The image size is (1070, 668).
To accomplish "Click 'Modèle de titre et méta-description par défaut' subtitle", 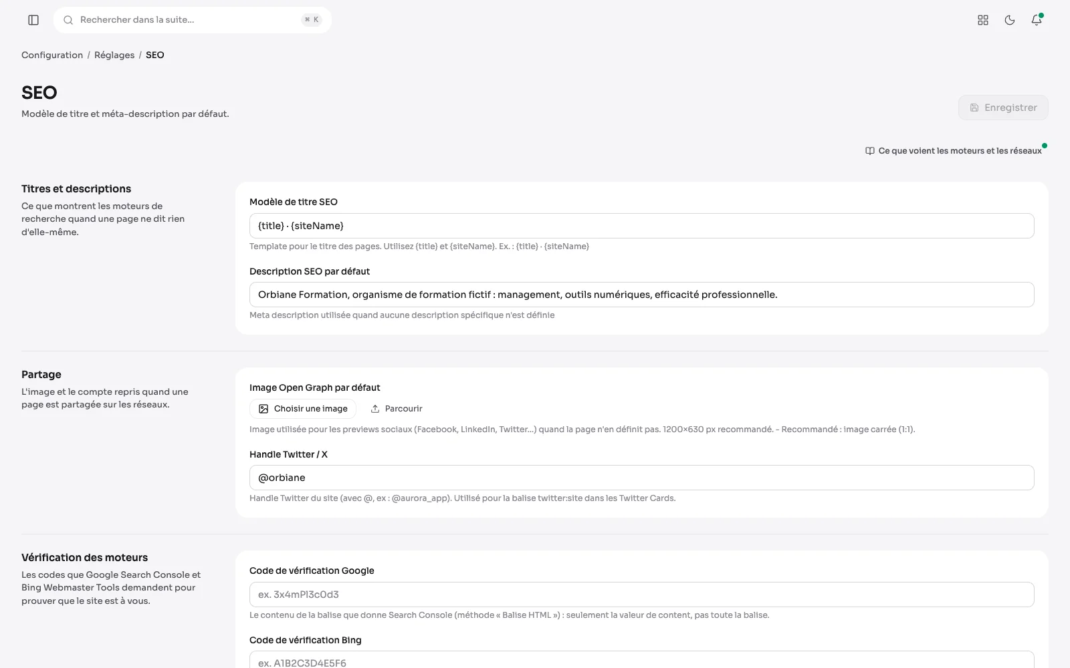I will pos(125,114).
